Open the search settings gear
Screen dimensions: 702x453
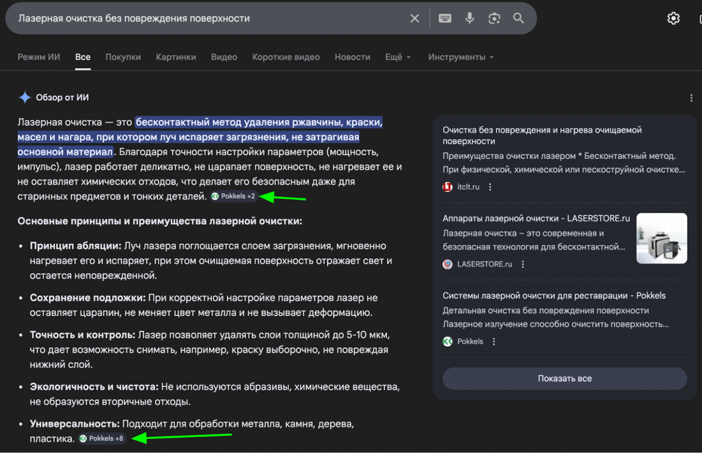674,18
